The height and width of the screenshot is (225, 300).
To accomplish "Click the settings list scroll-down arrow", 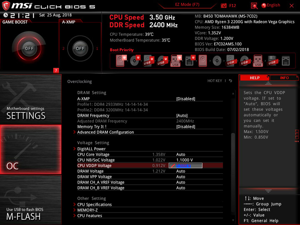I will (233, 220).
